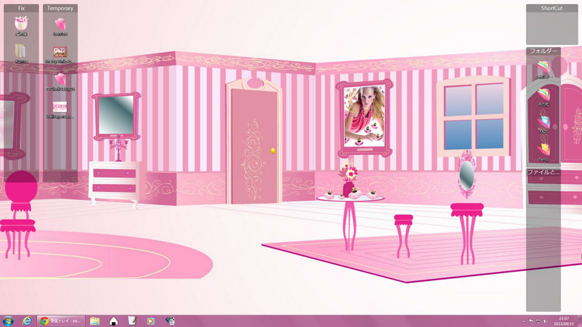Open the その他 folder icon

tap(544, 94)
